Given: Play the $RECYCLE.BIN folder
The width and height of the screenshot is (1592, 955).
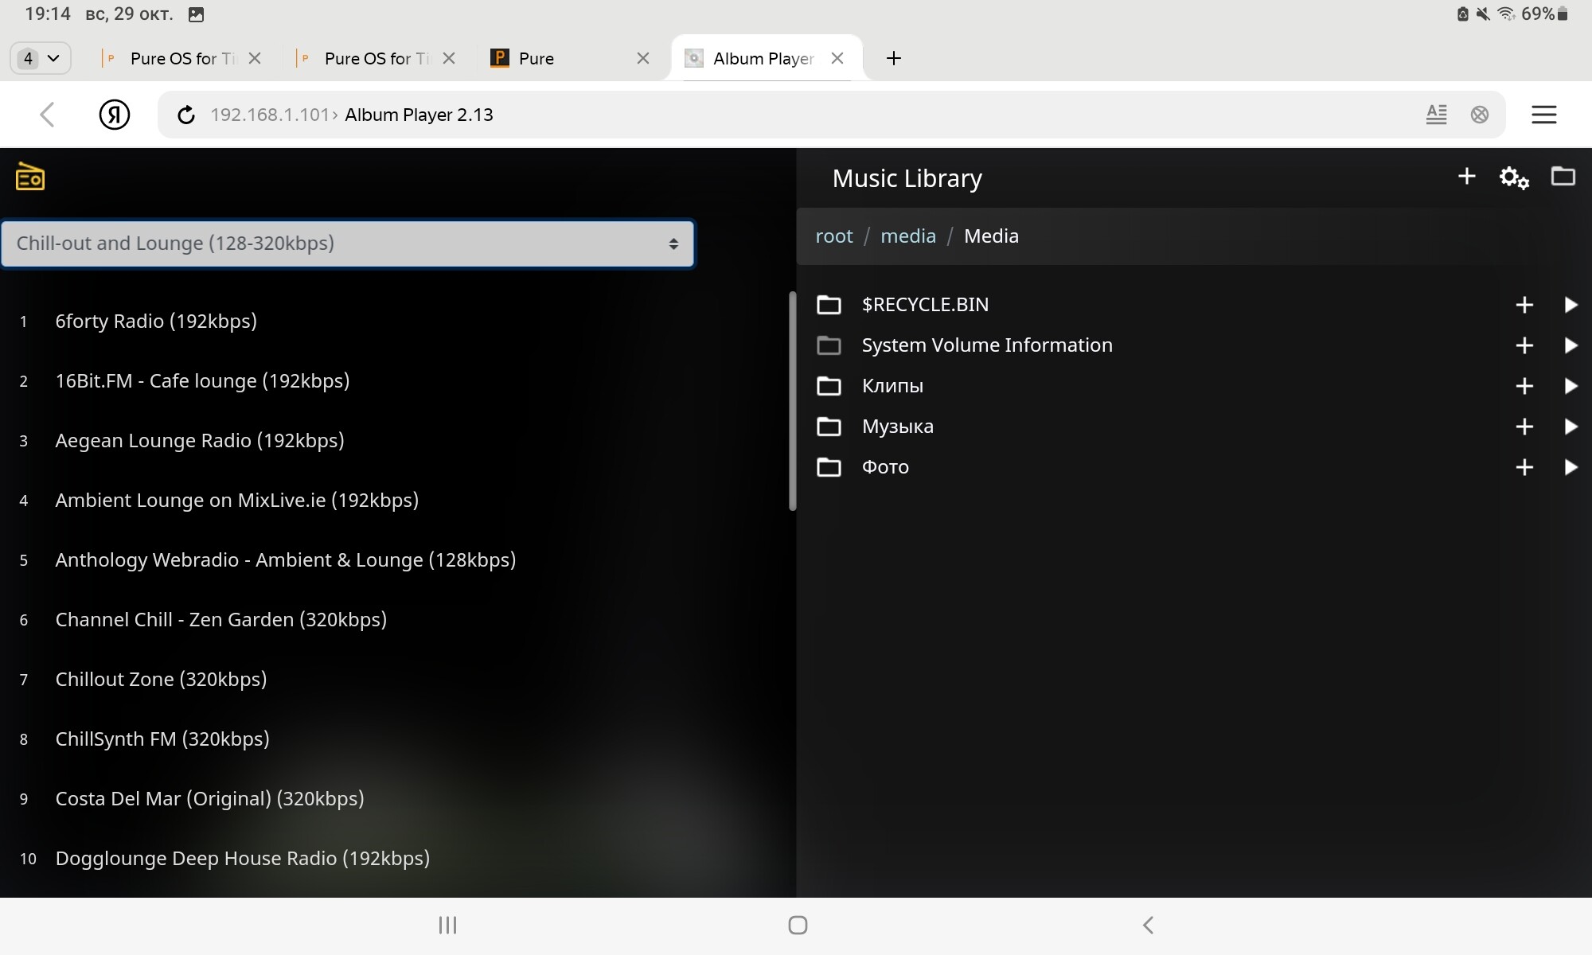Looking at the screenshot, I should click(1571, 305).
